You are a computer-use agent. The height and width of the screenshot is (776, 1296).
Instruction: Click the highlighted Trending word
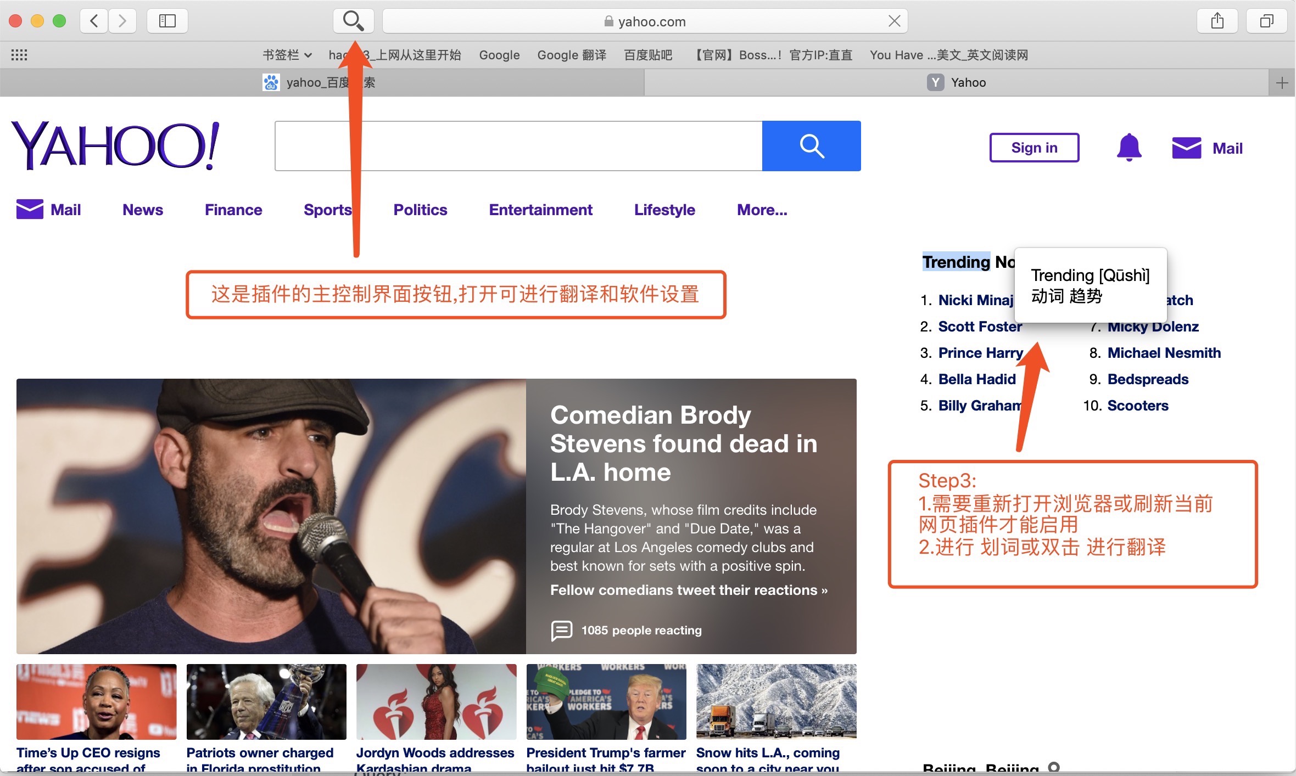coord(956,262)
